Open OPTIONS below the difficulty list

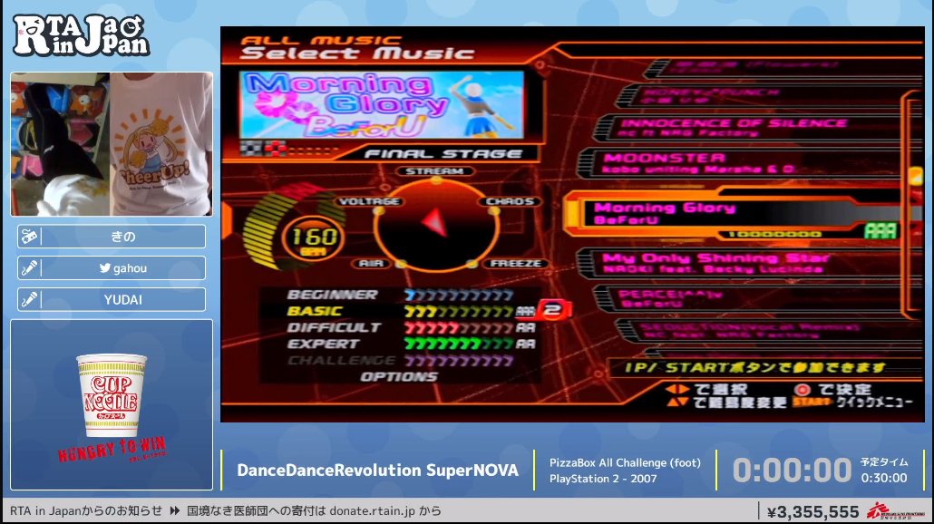coord(398,377)
